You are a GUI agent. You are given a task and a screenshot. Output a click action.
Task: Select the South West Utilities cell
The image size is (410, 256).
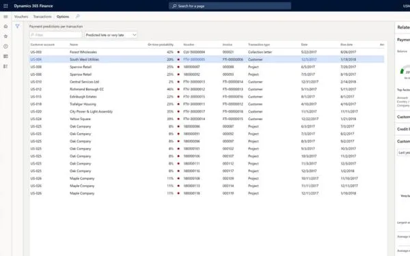click(84, 59)
